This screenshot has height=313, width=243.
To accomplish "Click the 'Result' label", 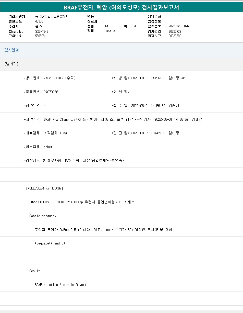I will pos(34,271).
